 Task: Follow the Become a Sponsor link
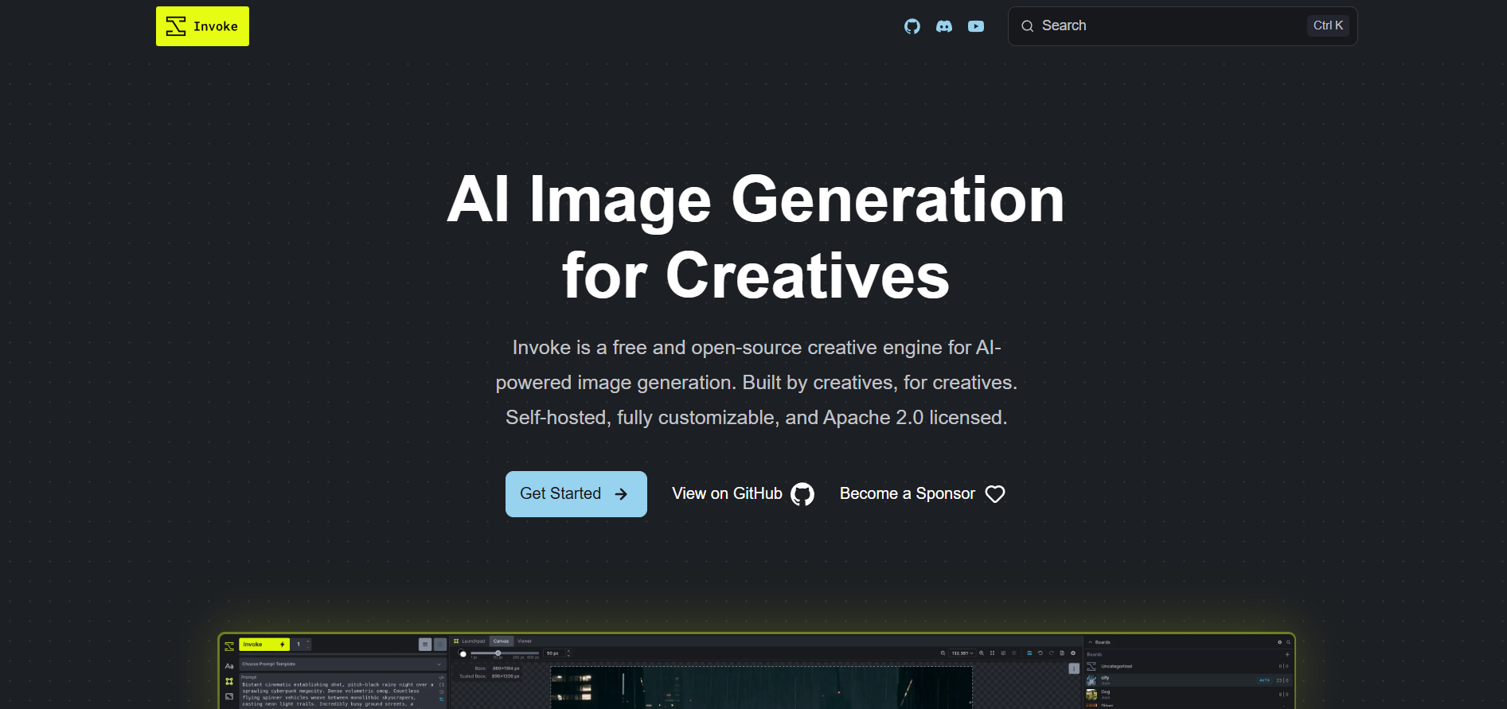(x=923, y=494)
